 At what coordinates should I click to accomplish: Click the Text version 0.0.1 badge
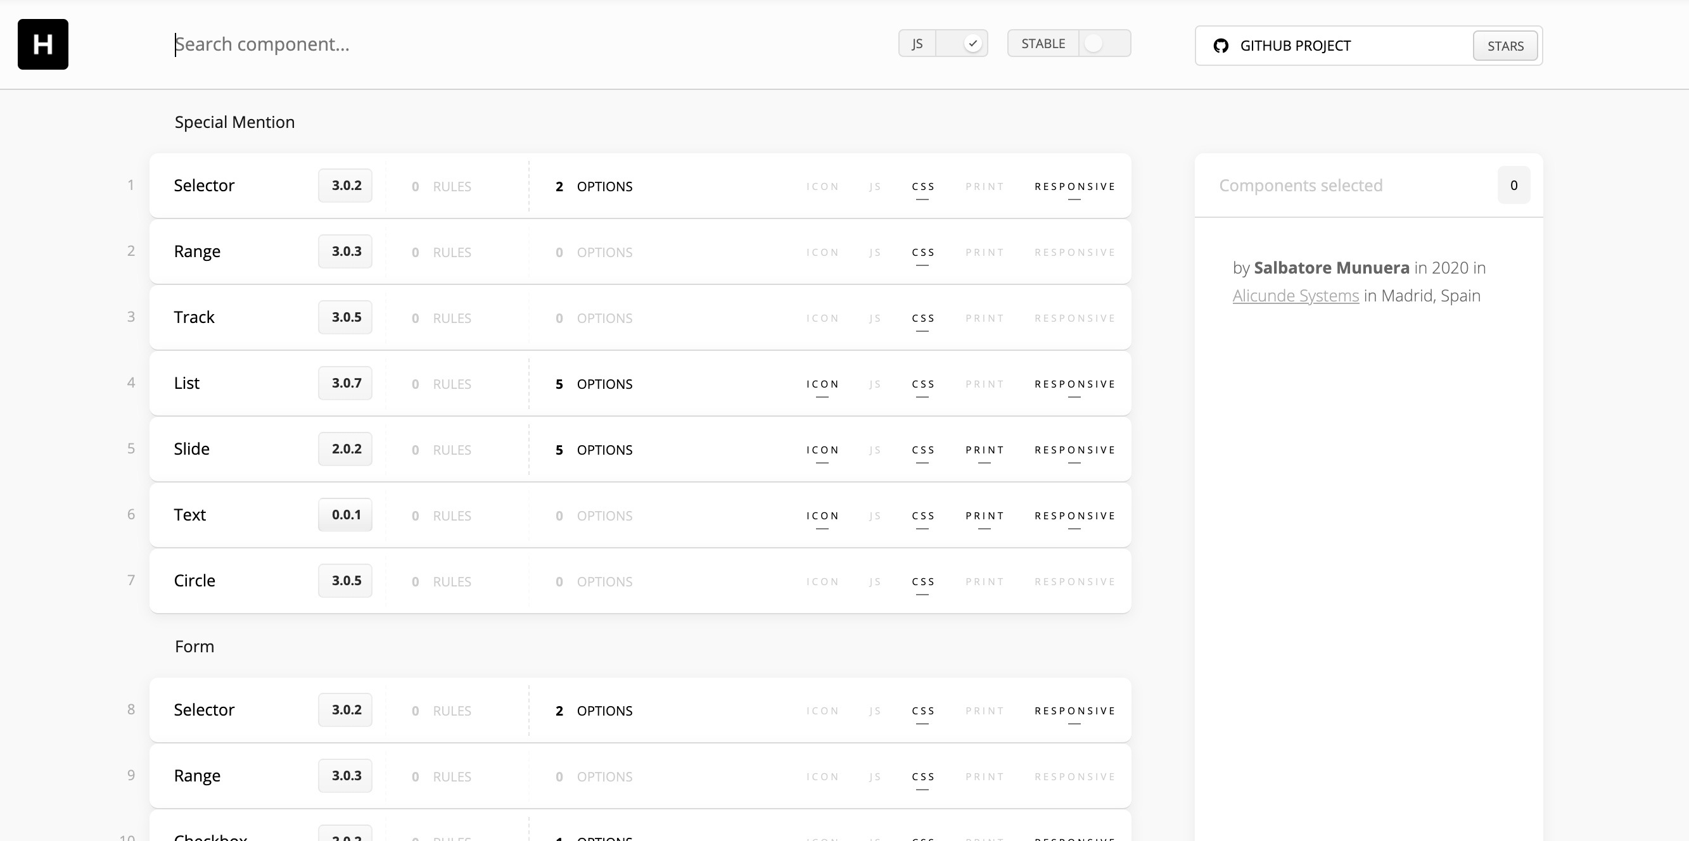[x=345, y=515]
